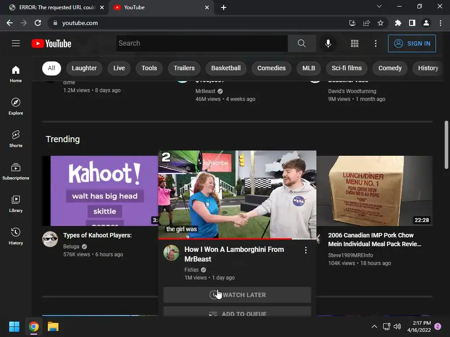Select the MLB filter chip

[308, 68]
